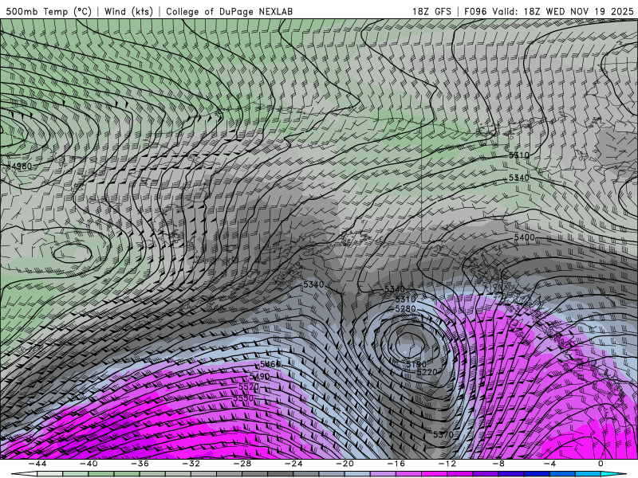Click 'College of DuPage NEXLAB' header text
Screen dimensions: 638x478
pos(229,11)
